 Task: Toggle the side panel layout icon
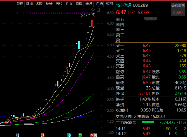(98, 10)
